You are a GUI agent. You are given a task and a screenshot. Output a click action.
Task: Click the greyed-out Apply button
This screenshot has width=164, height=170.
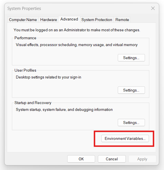142,159
